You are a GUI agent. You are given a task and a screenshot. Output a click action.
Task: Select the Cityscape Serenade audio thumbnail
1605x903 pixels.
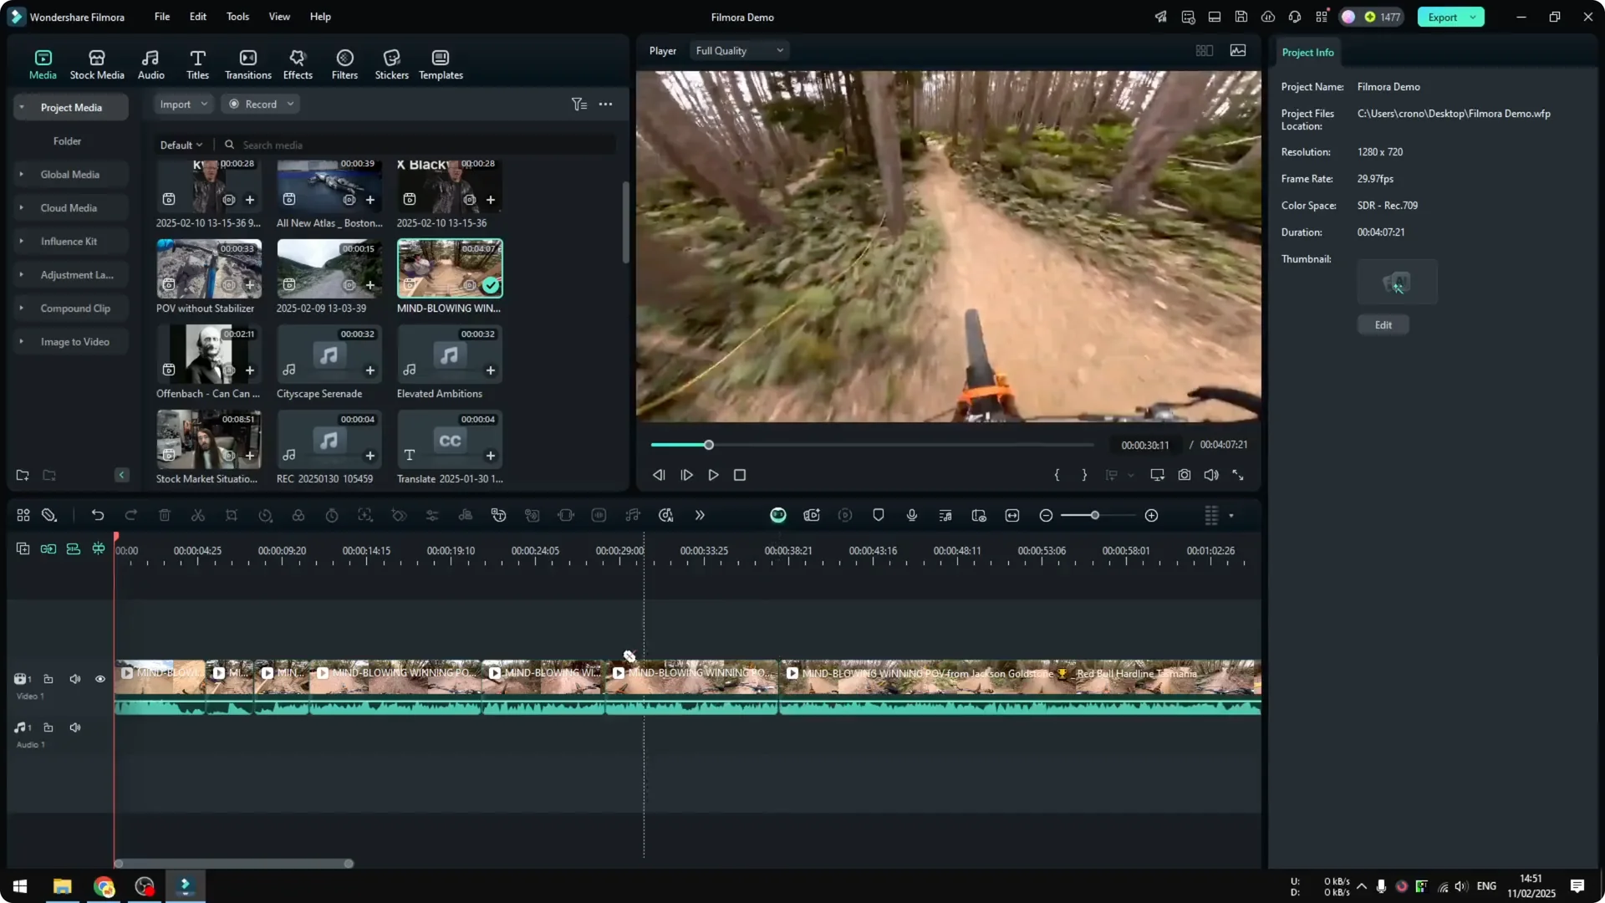[x=328, y=355]
